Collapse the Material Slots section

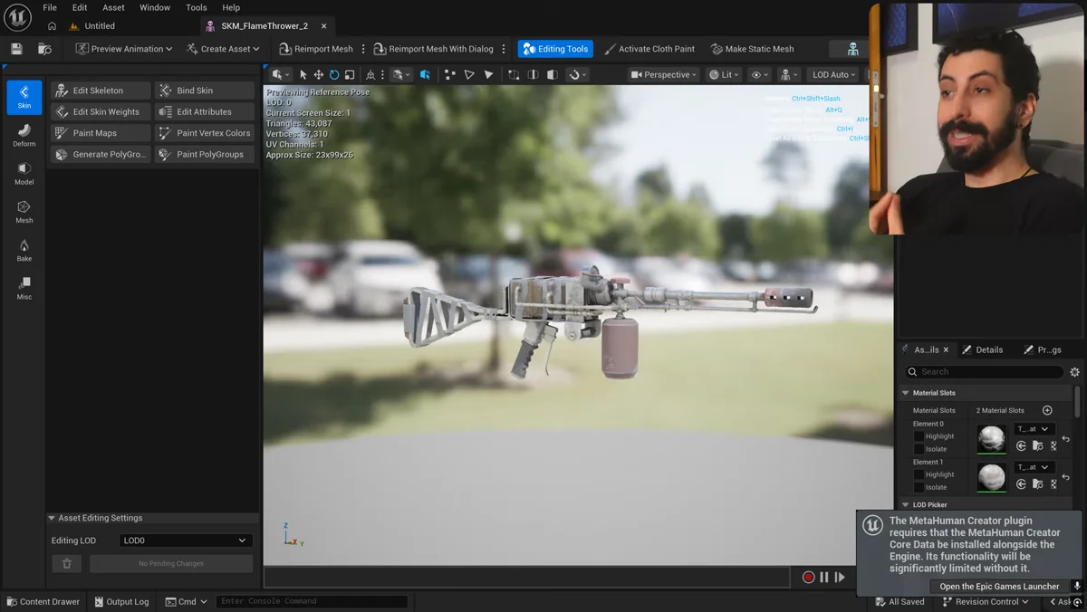(905, 393)
